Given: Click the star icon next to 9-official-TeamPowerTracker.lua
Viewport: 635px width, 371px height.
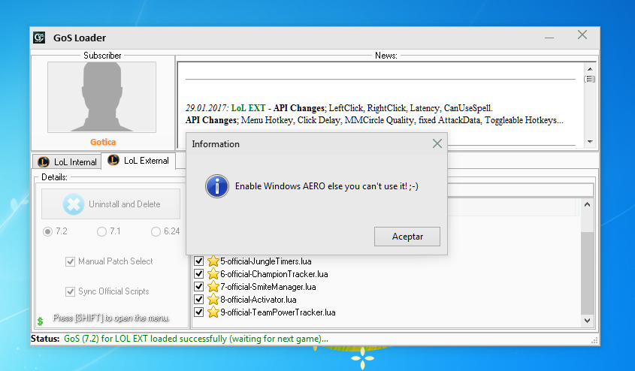Looking at the screenshot, I should [x=213, y=312].
